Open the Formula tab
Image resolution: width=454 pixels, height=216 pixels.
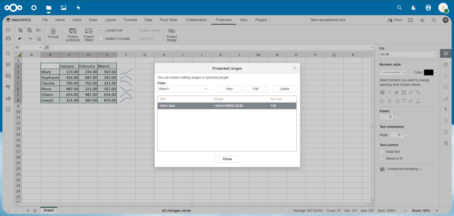(x=130, y=20)
